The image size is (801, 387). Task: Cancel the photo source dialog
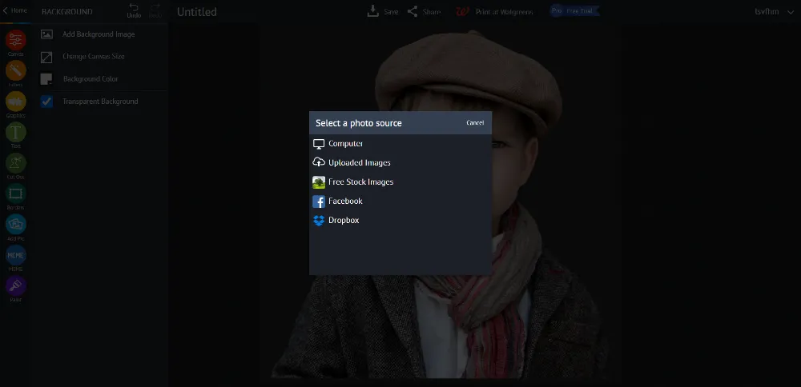click(475, 123)
